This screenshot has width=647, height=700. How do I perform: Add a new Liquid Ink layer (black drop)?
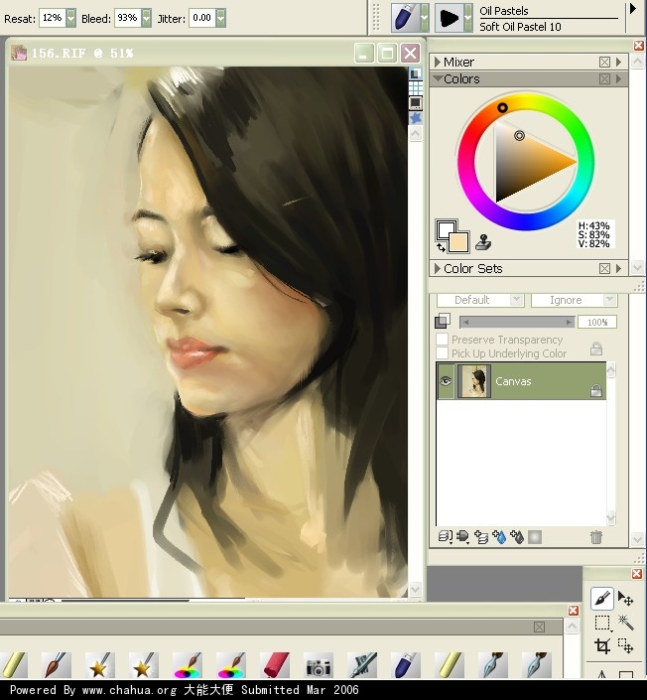click(x=517, y=536)
